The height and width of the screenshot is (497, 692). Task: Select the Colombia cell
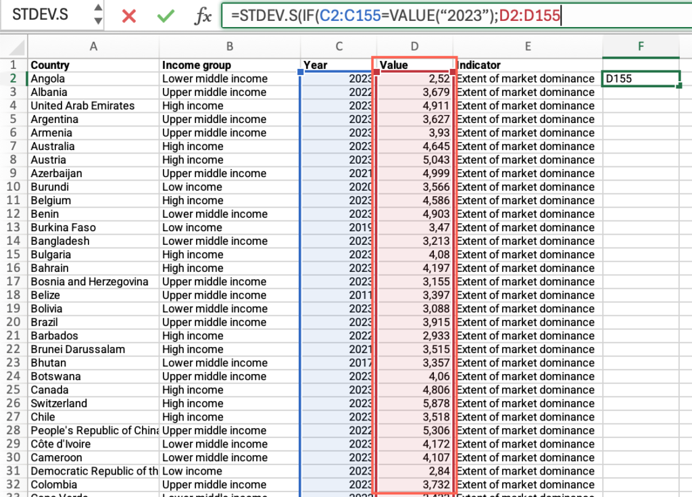point(93,485)
